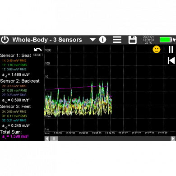This screenshot has height=176, width=176.
Task: Open the hamburger menu icon
Action: [117, 40]
